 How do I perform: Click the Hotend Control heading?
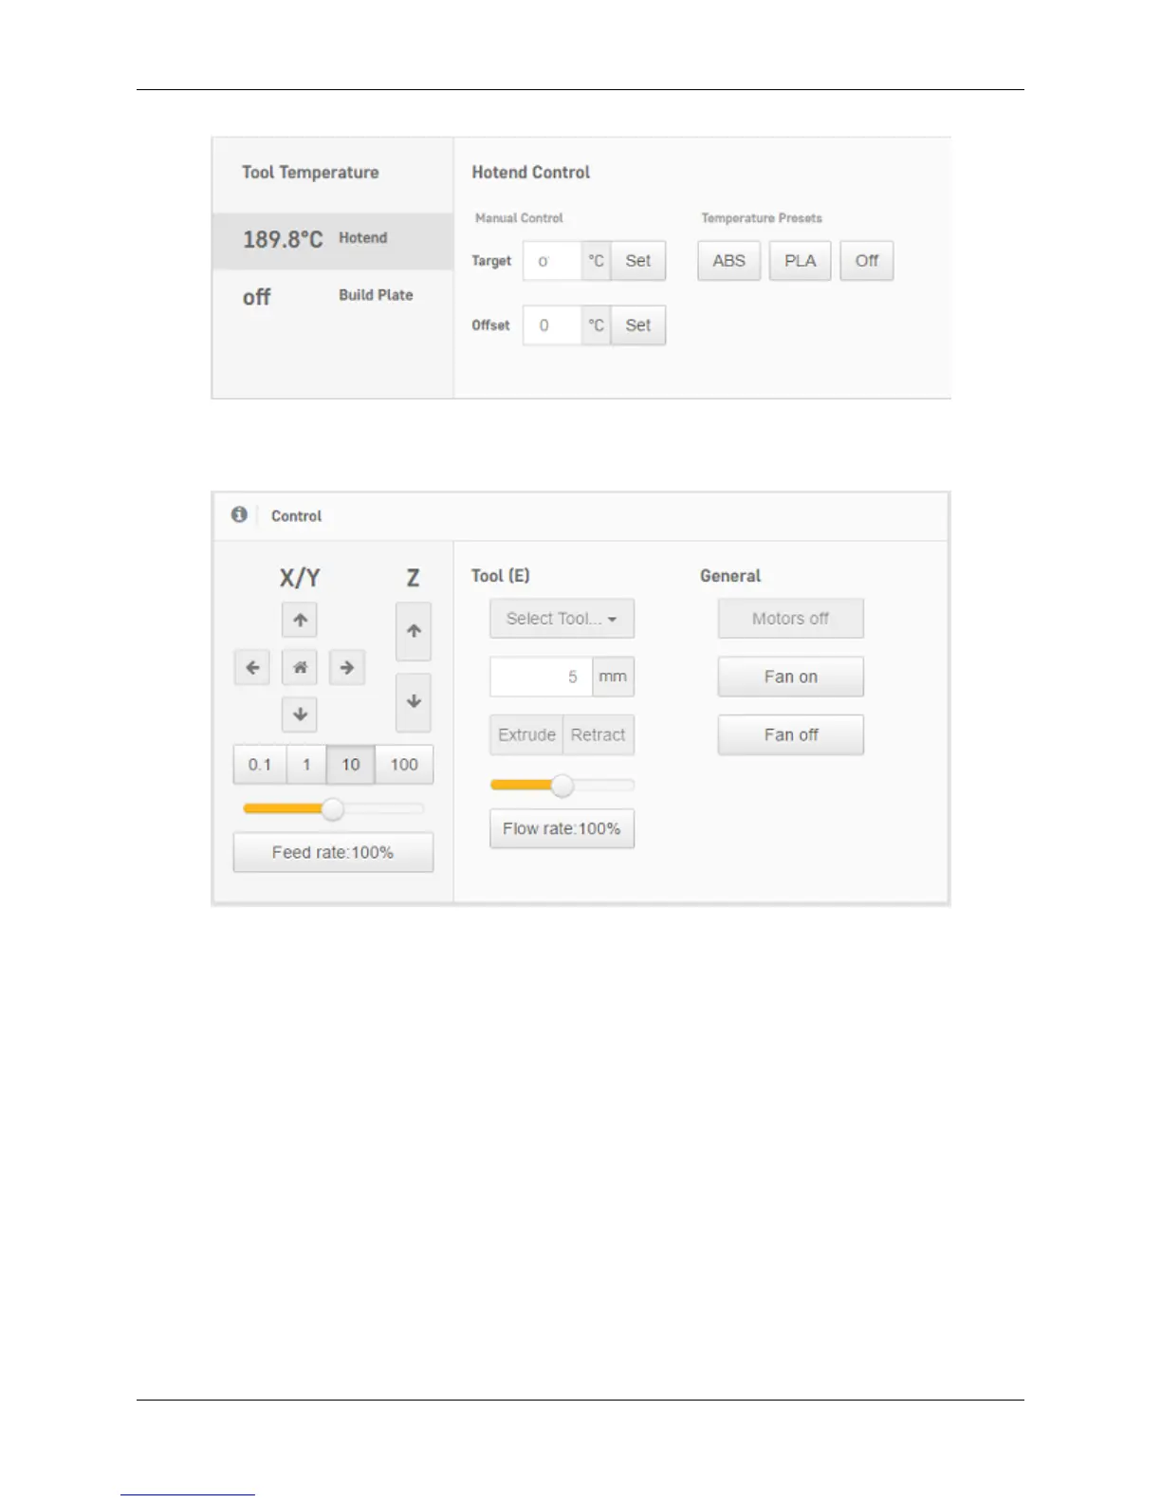point(531,173)
